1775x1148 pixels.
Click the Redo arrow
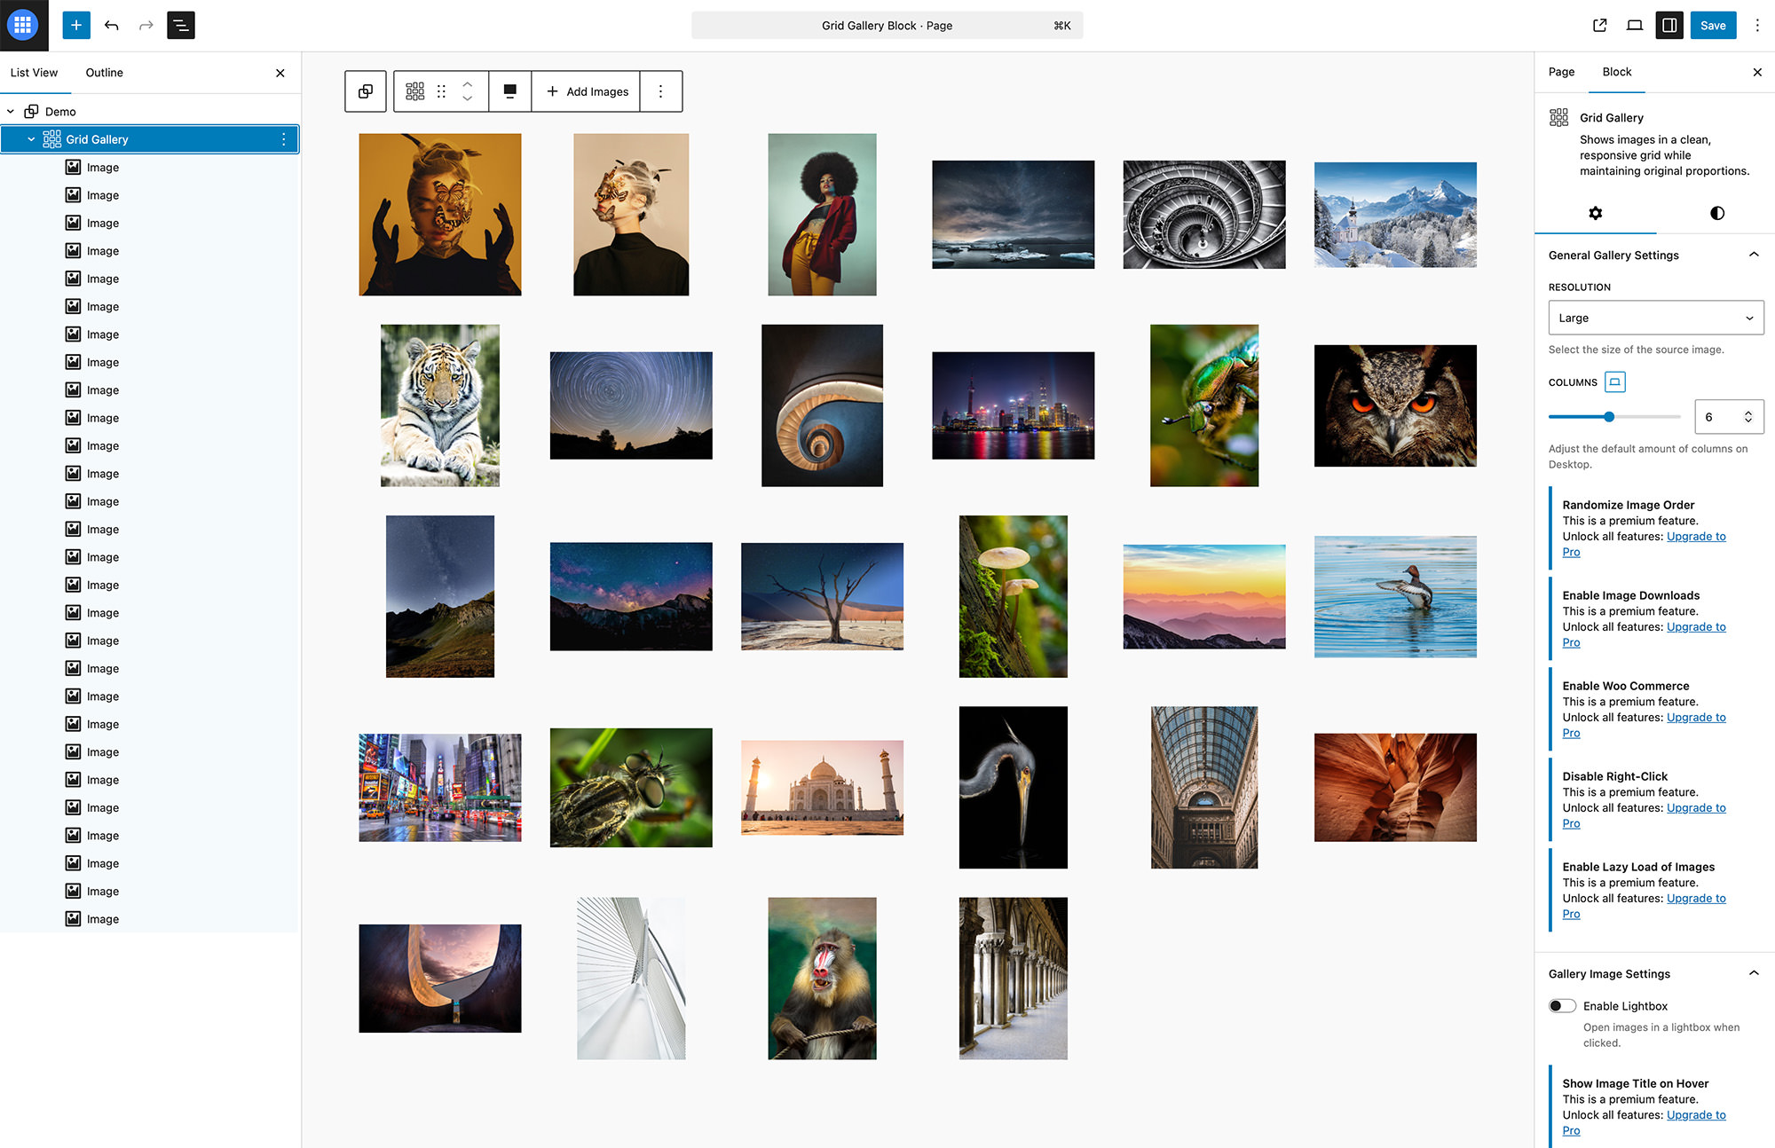[x=146, y=26]
